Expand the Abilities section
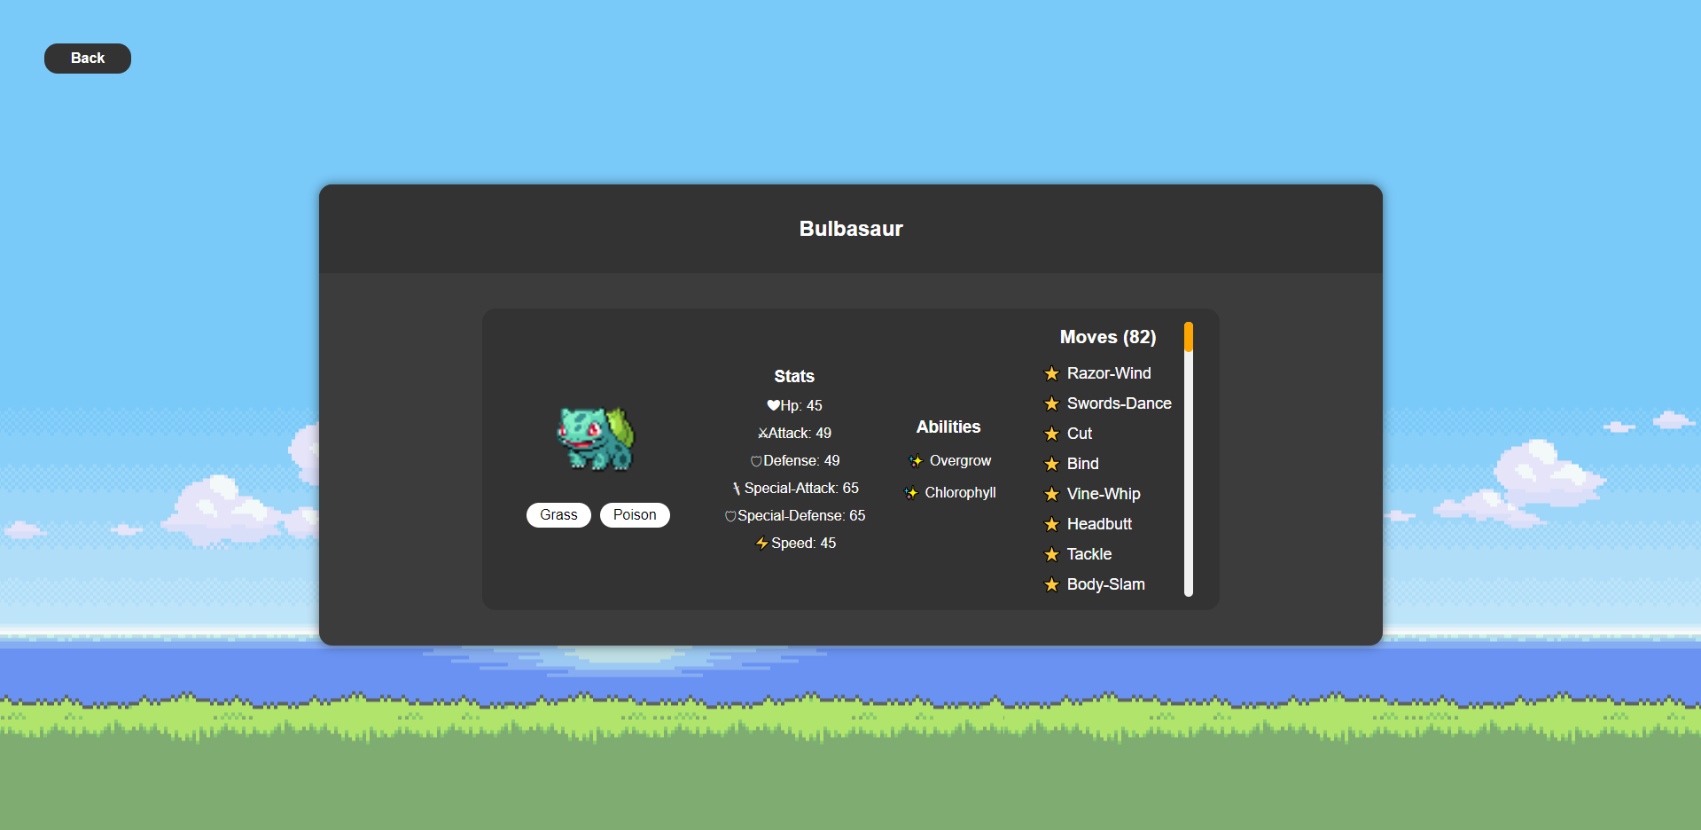This screenshot has height=830, width=1701. [948, 427]
